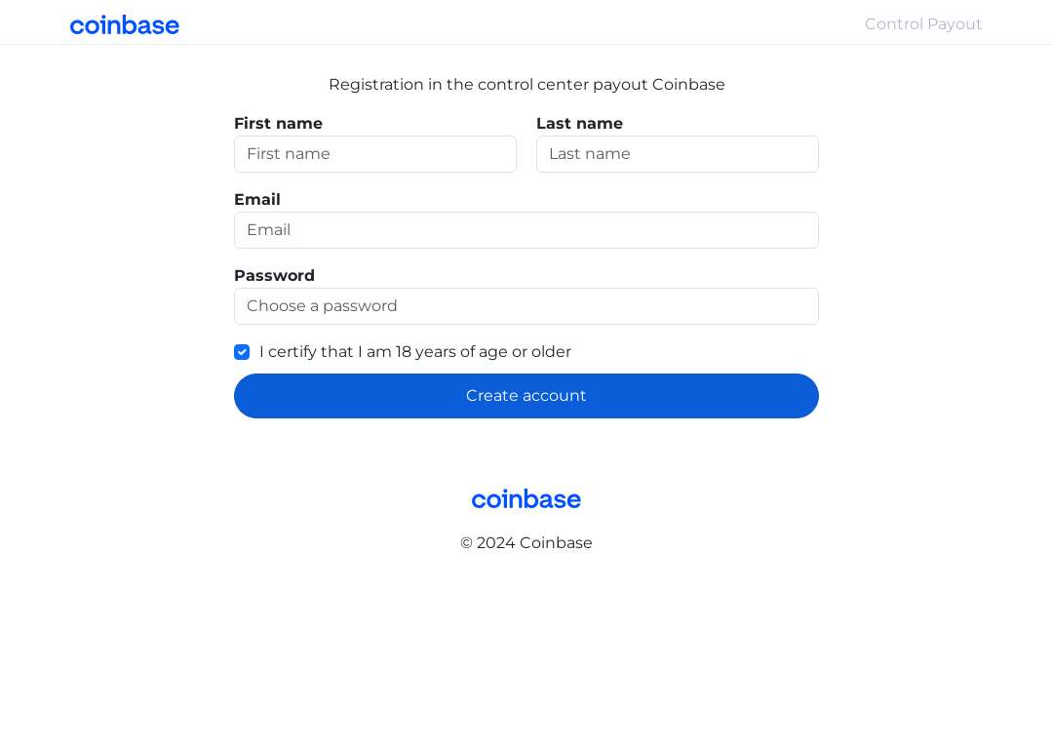Select the Email input field
The height and width of the screenshot is (749, 1053).
526,230
